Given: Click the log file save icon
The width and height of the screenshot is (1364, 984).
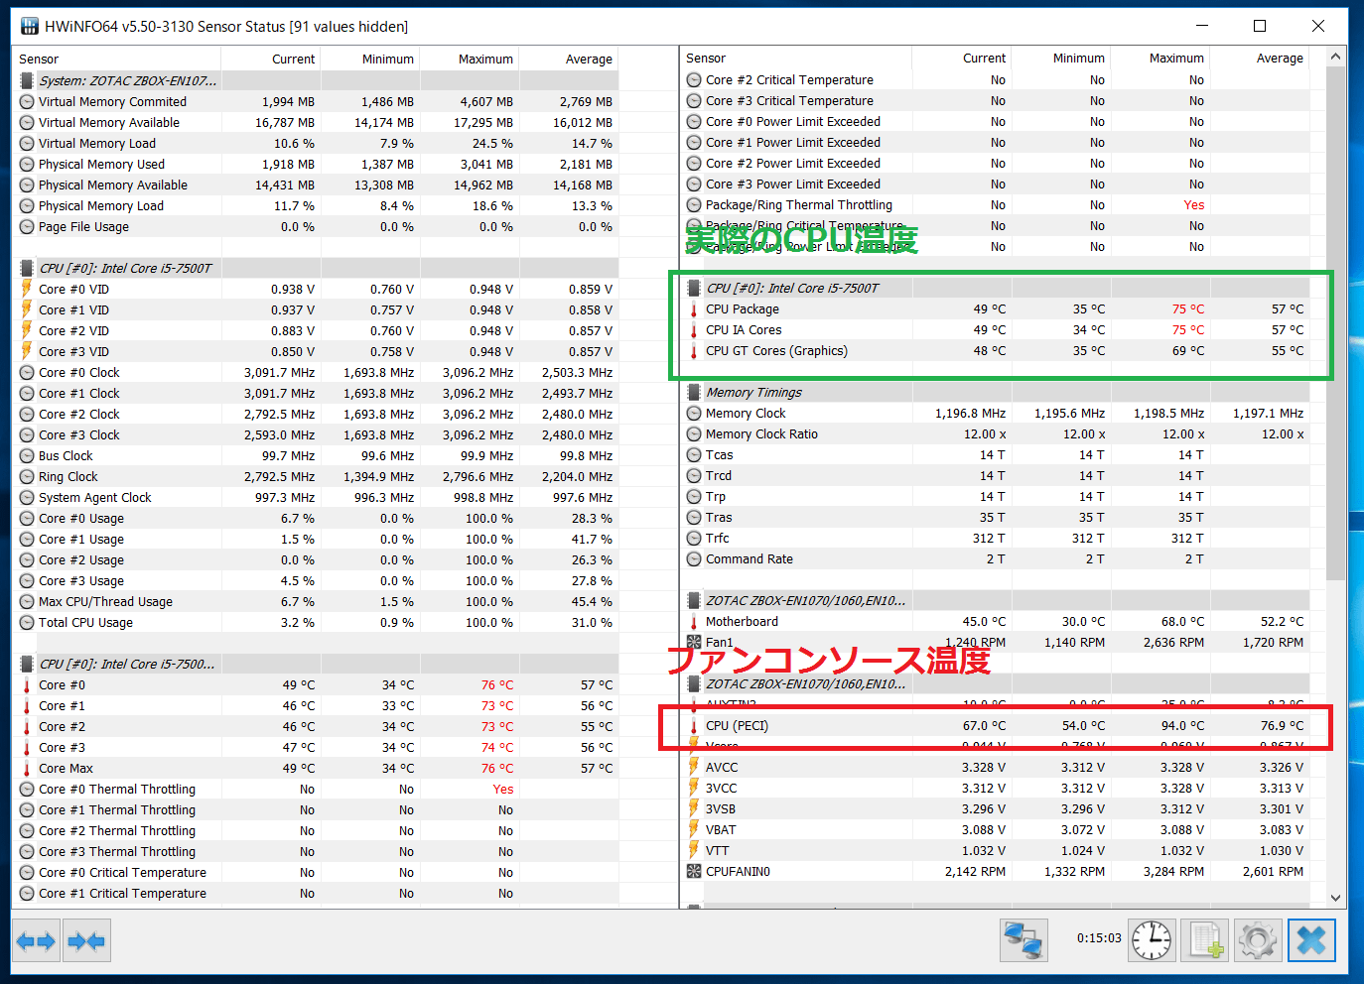Looking at the screenshot, I should (1205, 939).
